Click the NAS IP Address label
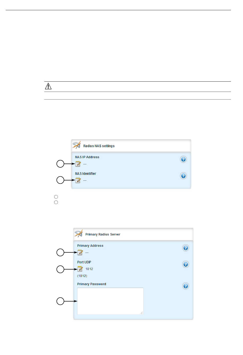This screenshot has width=243, height=355. pos(87,157)
